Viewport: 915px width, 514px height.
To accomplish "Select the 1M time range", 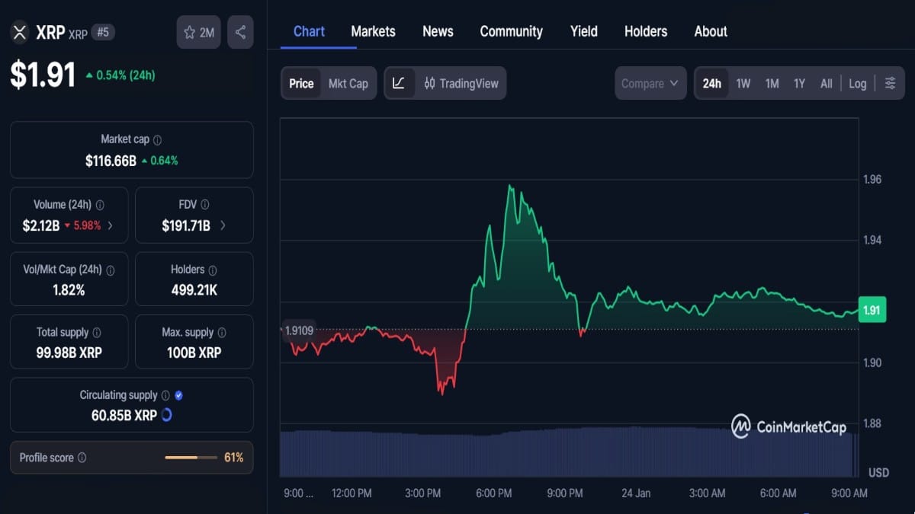I will coord(772,84).
